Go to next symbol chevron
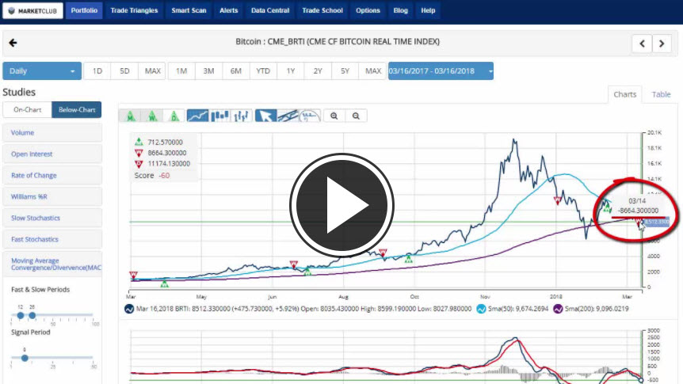 662,44
